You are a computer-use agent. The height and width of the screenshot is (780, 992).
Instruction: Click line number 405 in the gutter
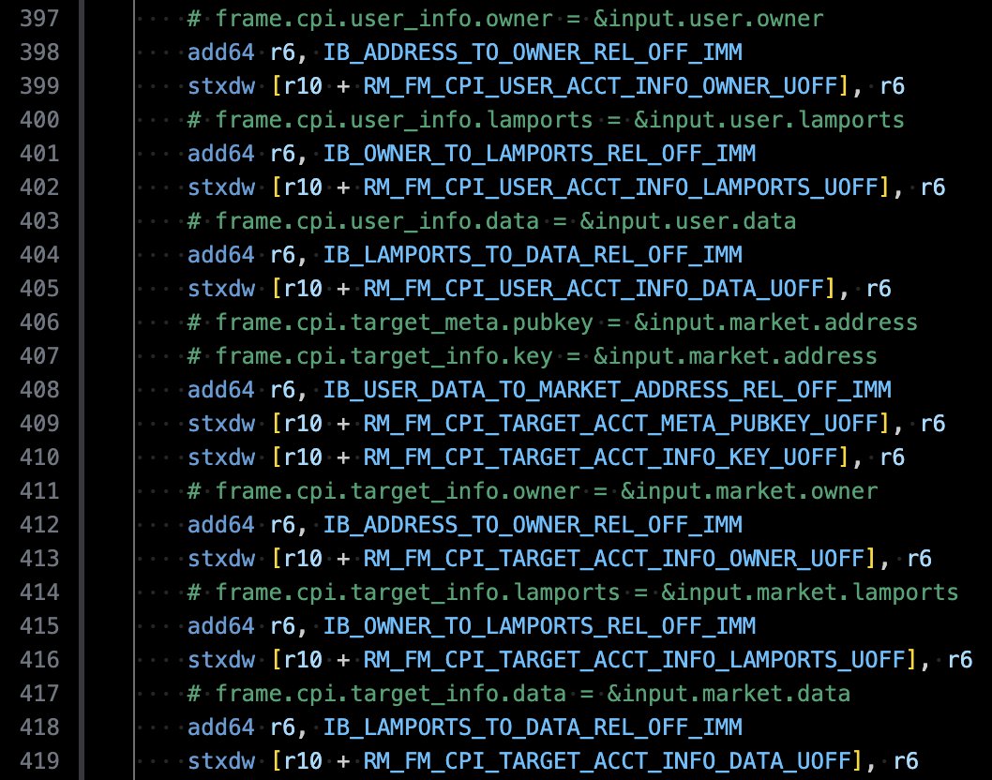point(39,288)
